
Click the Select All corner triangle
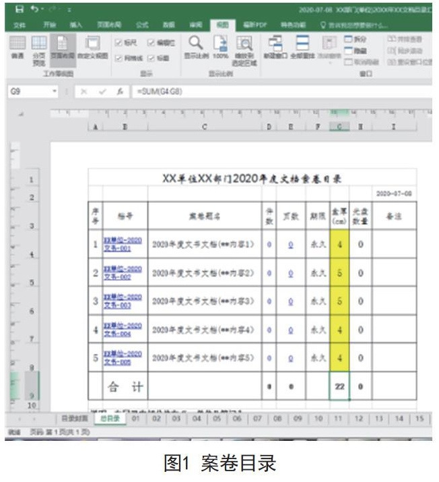point(21,115)
